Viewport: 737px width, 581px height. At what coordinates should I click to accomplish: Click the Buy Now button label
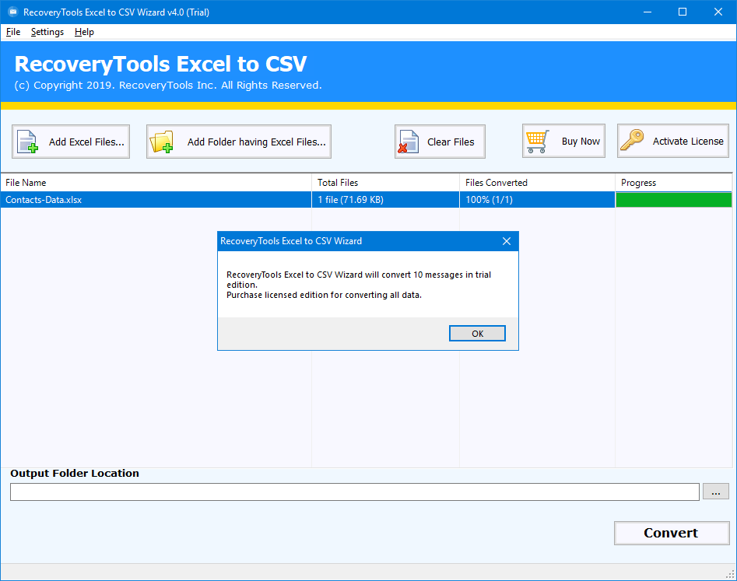coord(581,142)
